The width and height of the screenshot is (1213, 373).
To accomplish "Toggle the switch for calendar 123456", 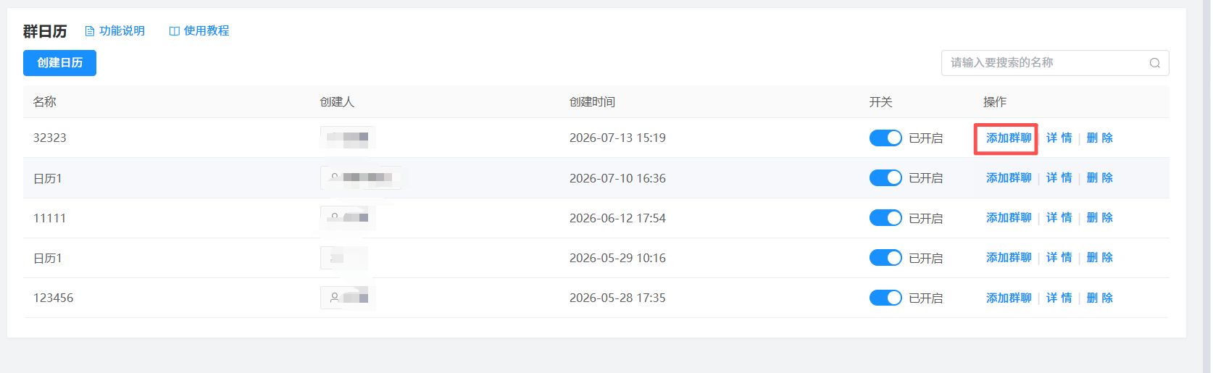I will coord(885,297).
